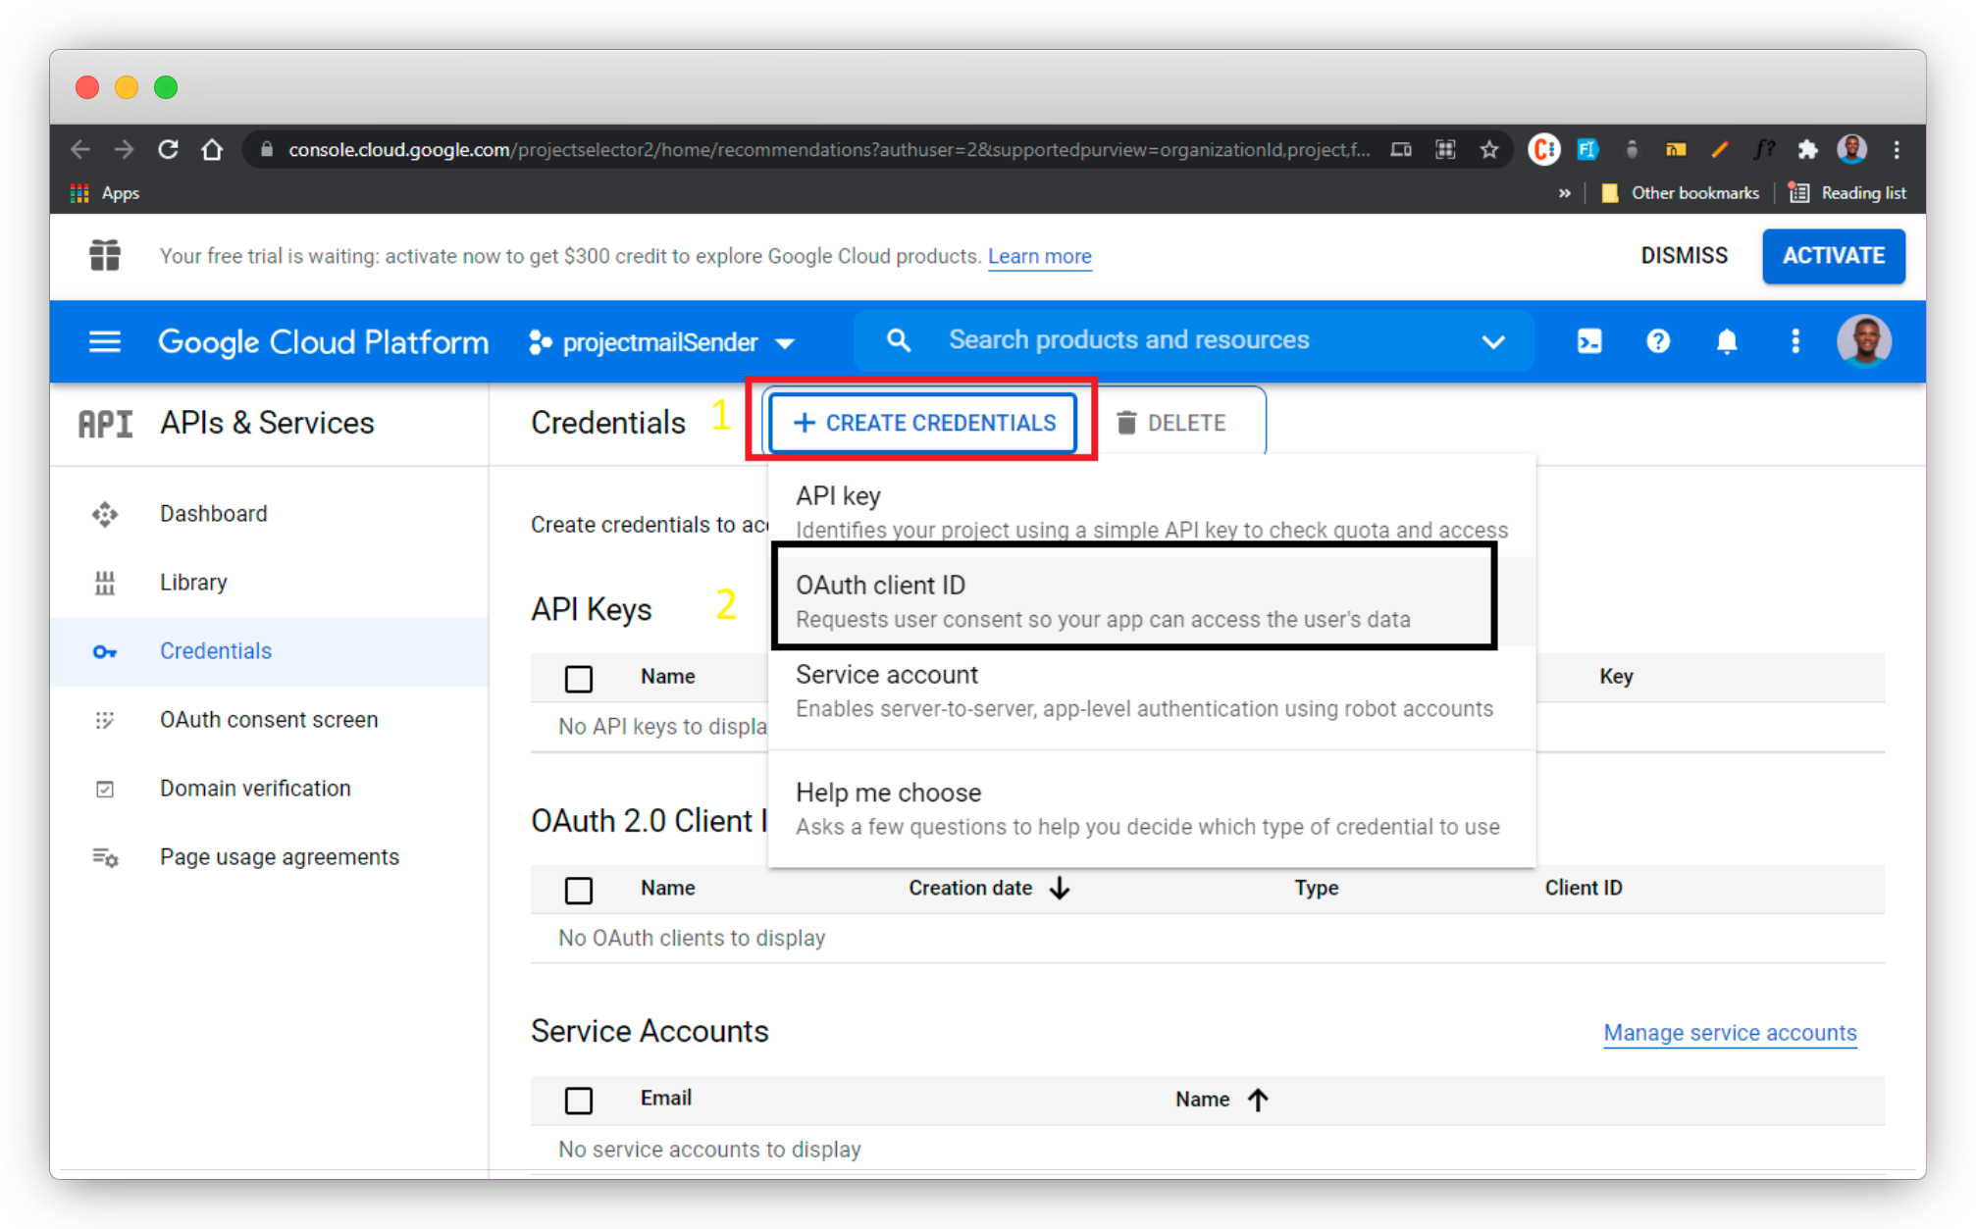The height and width of the screenshot is (1229, 1976).
Task: Dismiss the free trial banner
Action: point(1684,256)
